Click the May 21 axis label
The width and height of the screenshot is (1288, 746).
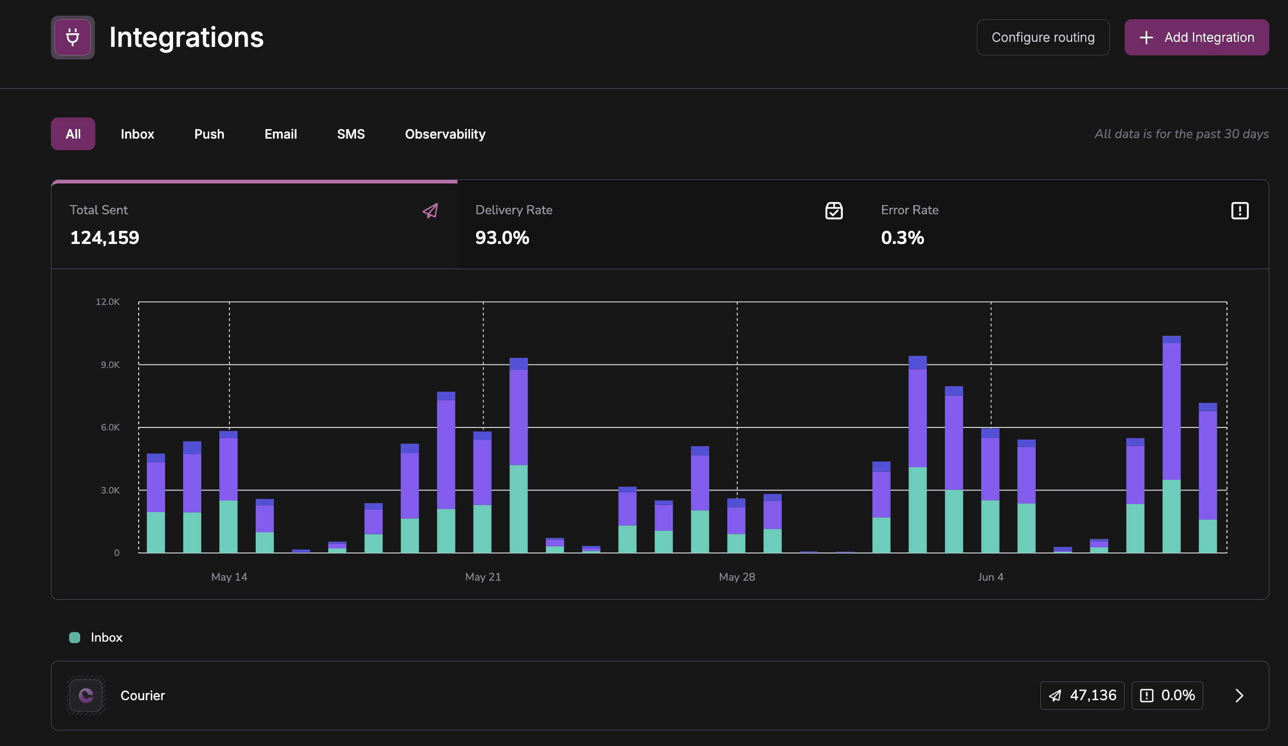coord(483,577)
